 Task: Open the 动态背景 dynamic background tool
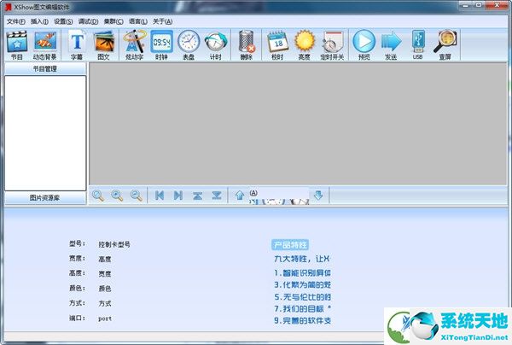pos(45,45)
